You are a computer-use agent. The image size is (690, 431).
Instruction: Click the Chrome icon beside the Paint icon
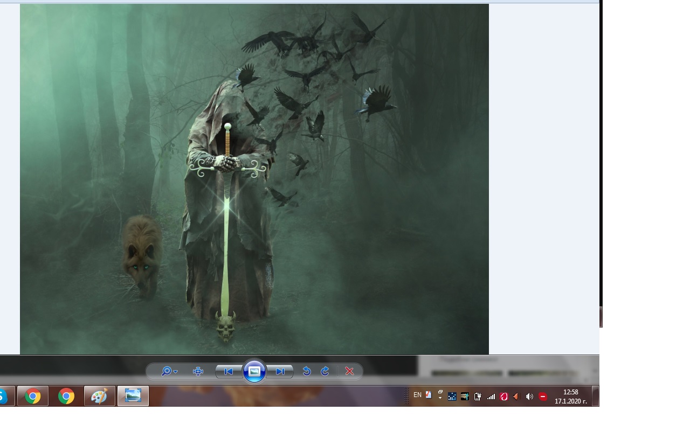click(66, 397)
